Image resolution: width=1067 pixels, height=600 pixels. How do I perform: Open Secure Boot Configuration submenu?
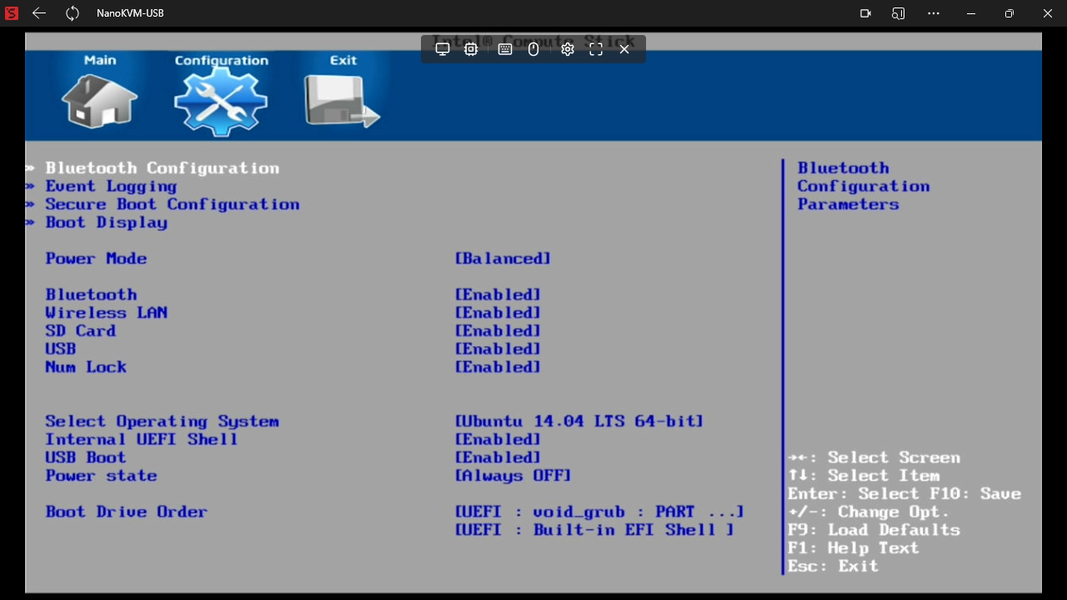click(x=173, y=204)
